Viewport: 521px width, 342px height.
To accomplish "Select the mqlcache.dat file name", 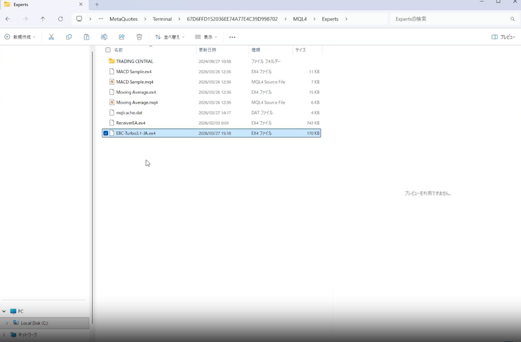I will pyautogui.click(x=129, y=113).
